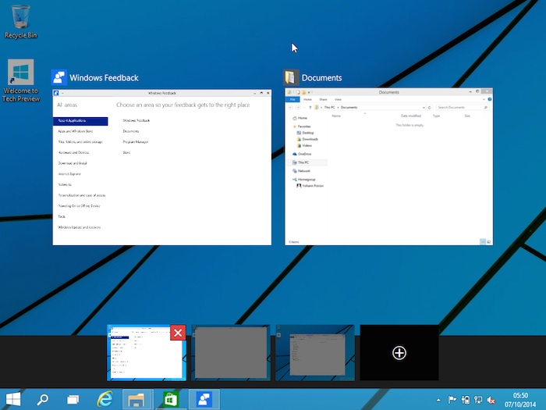The width and height of the screenshot is (546, 410).
Task: Select the Windows Feedback taskbar icon
Action: [202, 398]
